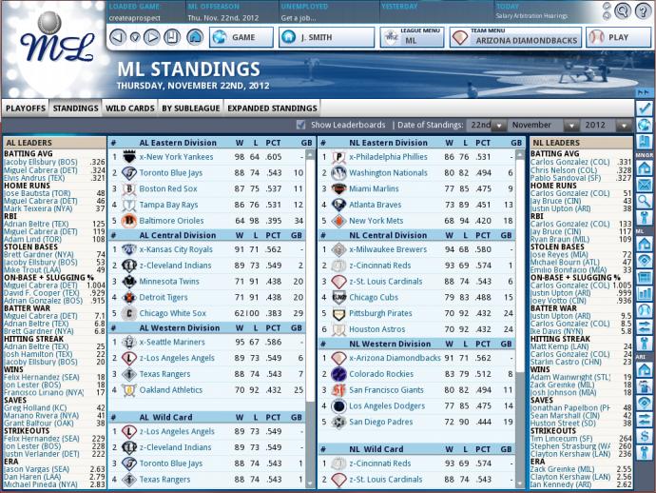Click the book icon in right sidebar

click(x=645, y=141)
